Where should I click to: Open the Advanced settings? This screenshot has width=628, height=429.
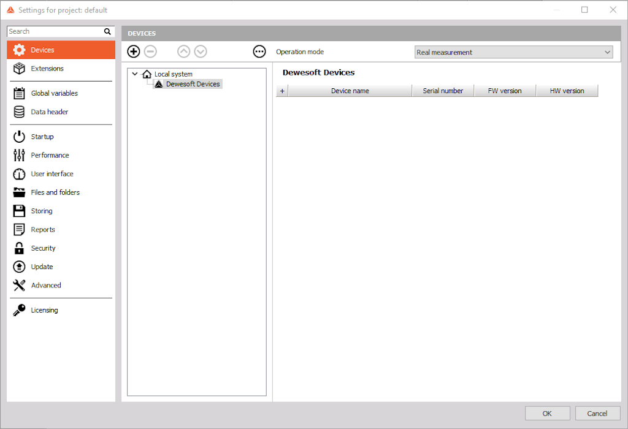(61, 286)
